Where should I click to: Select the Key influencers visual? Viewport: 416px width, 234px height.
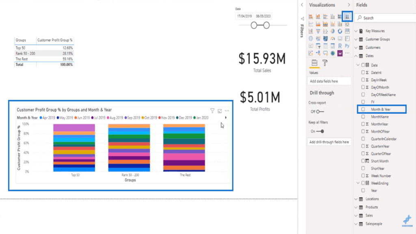311,53
